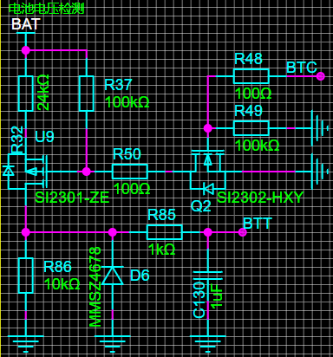The height and width of the screenshot is (357, 333).
Task: Click the BTT net port terminal
Action: [x=243, y=232]
